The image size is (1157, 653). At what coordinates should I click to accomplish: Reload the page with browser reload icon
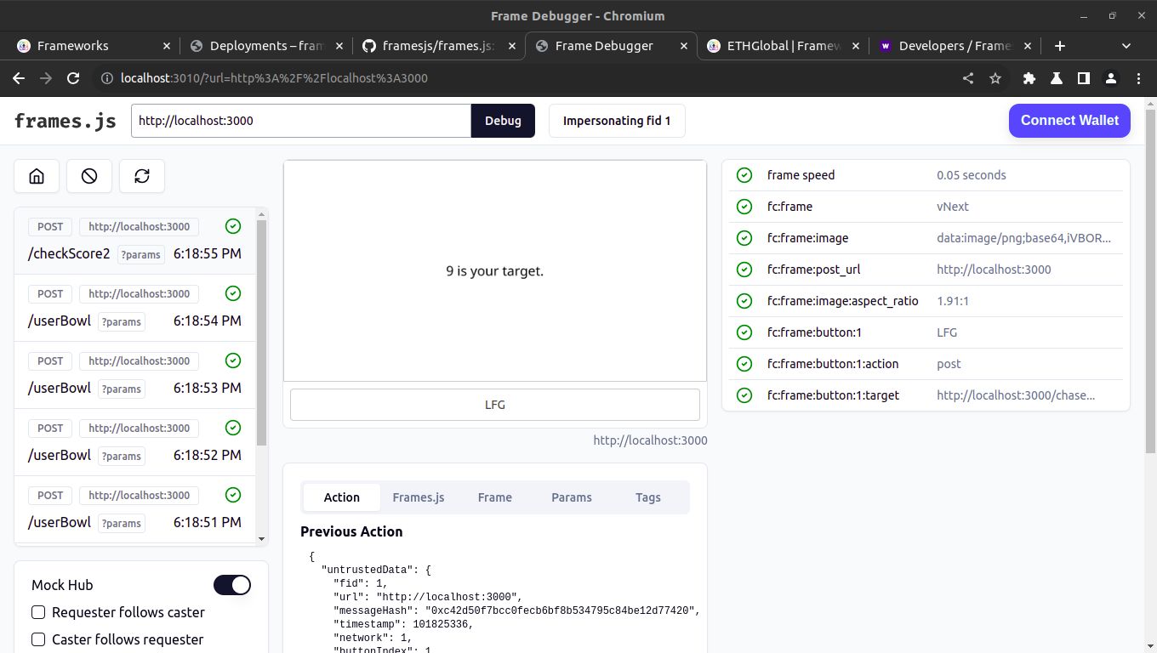(73, 78)
